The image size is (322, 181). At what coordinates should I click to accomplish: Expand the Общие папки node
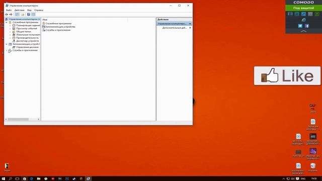(10, 32)
